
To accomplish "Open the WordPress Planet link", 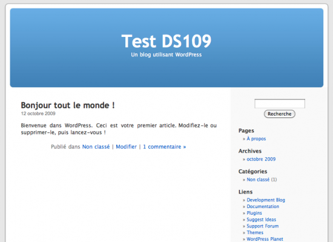I will 265,239.
